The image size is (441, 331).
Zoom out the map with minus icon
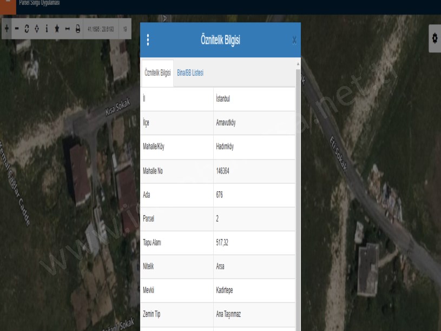(16, 29)
